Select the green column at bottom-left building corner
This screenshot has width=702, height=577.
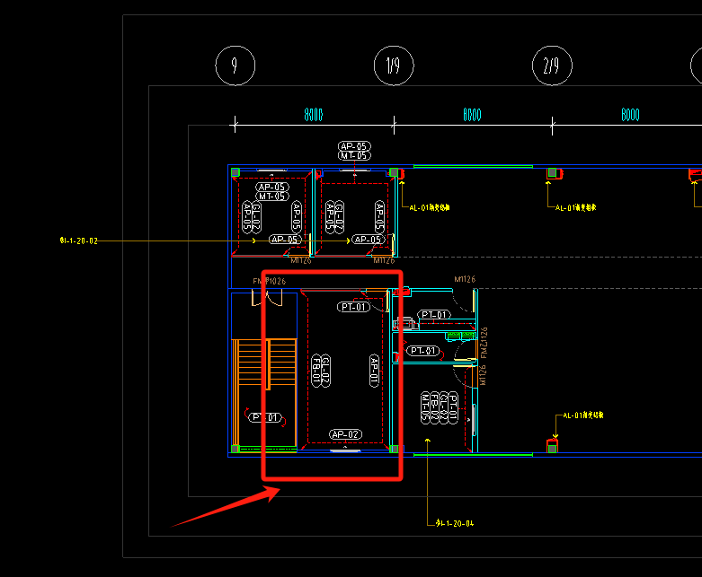click(235, 449)
